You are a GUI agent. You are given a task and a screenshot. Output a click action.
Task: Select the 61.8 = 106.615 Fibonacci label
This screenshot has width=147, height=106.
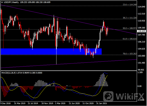(x=129, y=39)
